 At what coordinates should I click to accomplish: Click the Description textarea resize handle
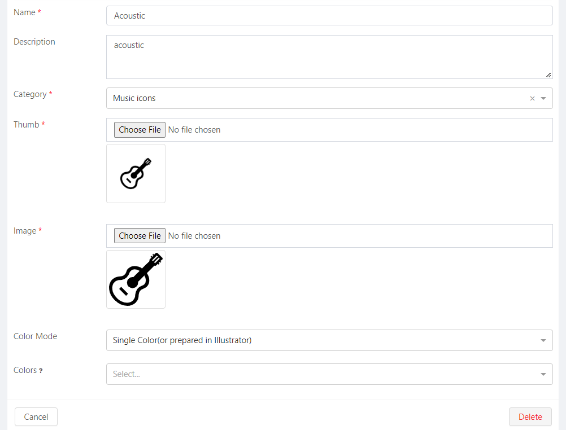click(x=548, y=74)
